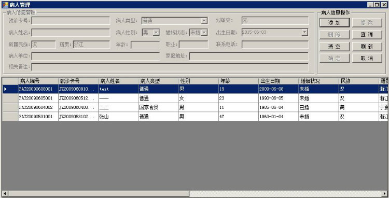This screenshot has width=389, height=198.
Task: Click the birth date cell 1990-06-05
Action: click(279, 98)
